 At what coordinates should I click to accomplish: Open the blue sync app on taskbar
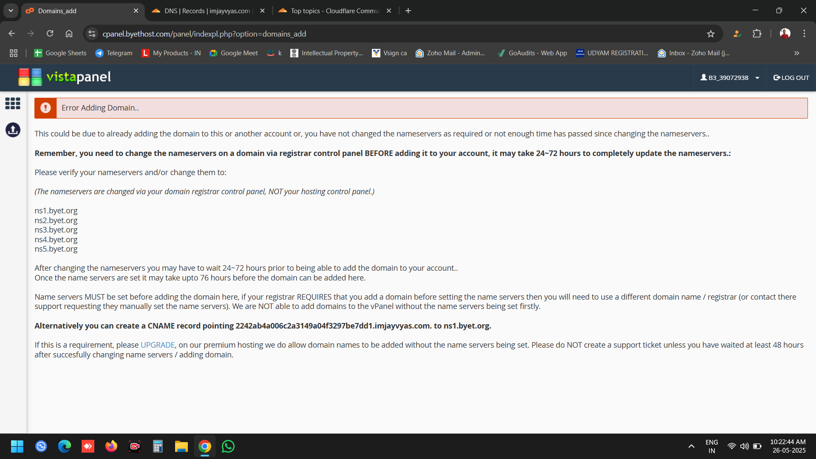coord(41,446)
